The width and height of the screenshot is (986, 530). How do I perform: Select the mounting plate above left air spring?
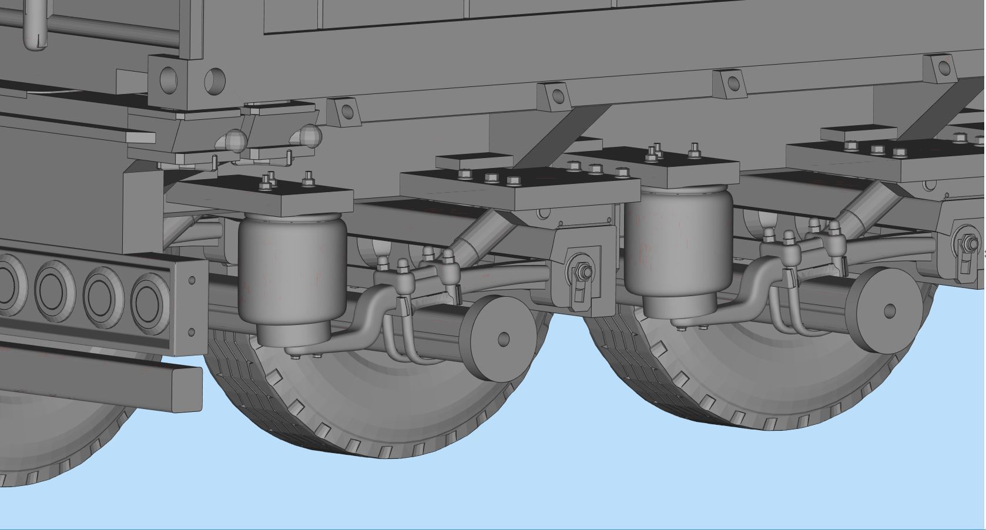259,195
